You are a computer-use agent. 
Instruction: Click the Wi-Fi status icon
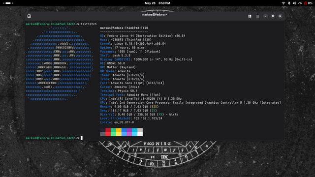283,3
